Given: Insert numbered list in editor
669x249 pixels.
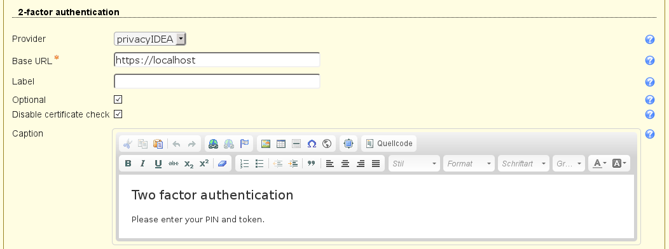Looking at the screenshot, I should click(x=244, y=163).
